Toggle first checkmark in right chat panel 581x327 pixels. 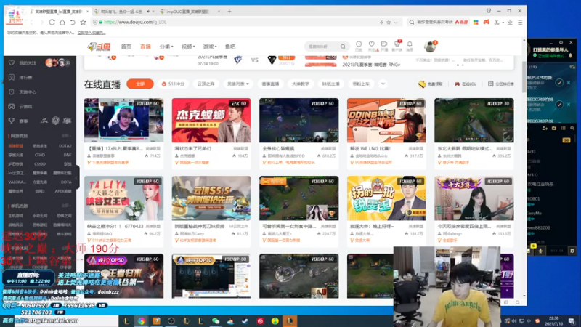[x=559, y=83]
